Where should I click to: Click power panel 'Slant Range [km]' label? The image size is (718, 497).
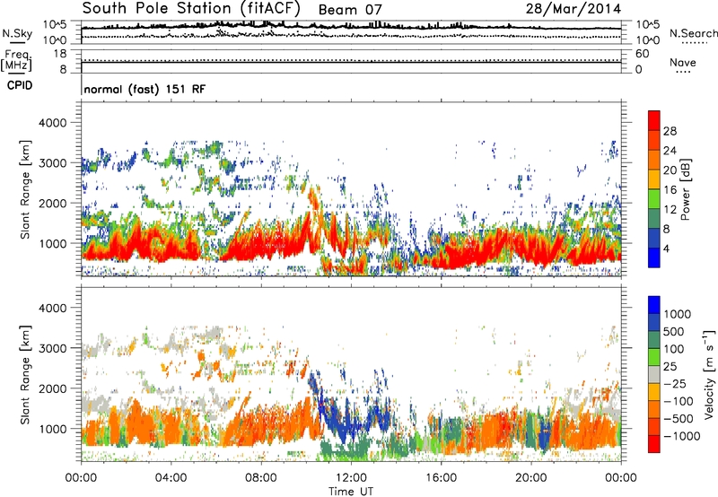point(25,189)
